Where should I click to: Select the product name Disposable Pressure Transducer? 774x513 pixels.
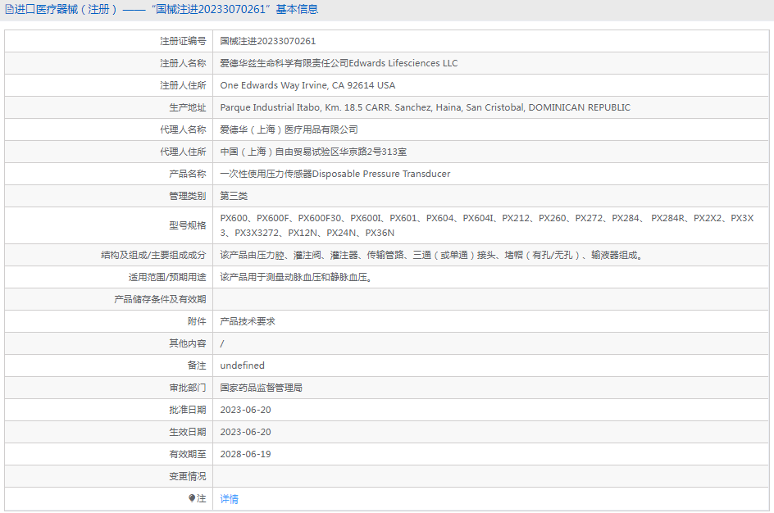coord(335,174)
